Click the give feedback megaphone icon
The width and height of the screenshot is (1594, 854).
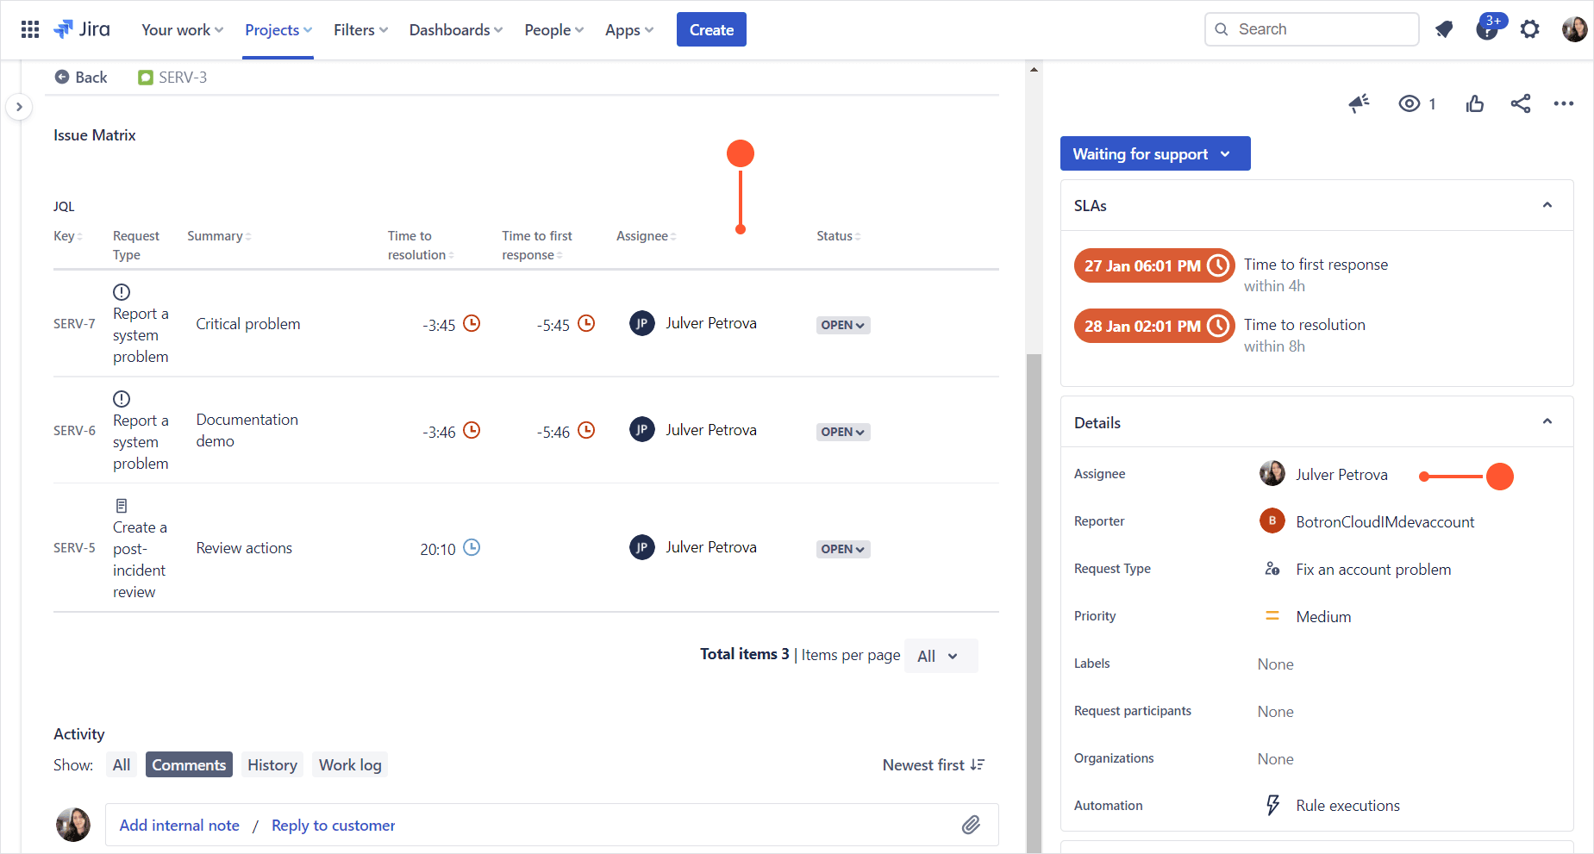[1359, 103]
